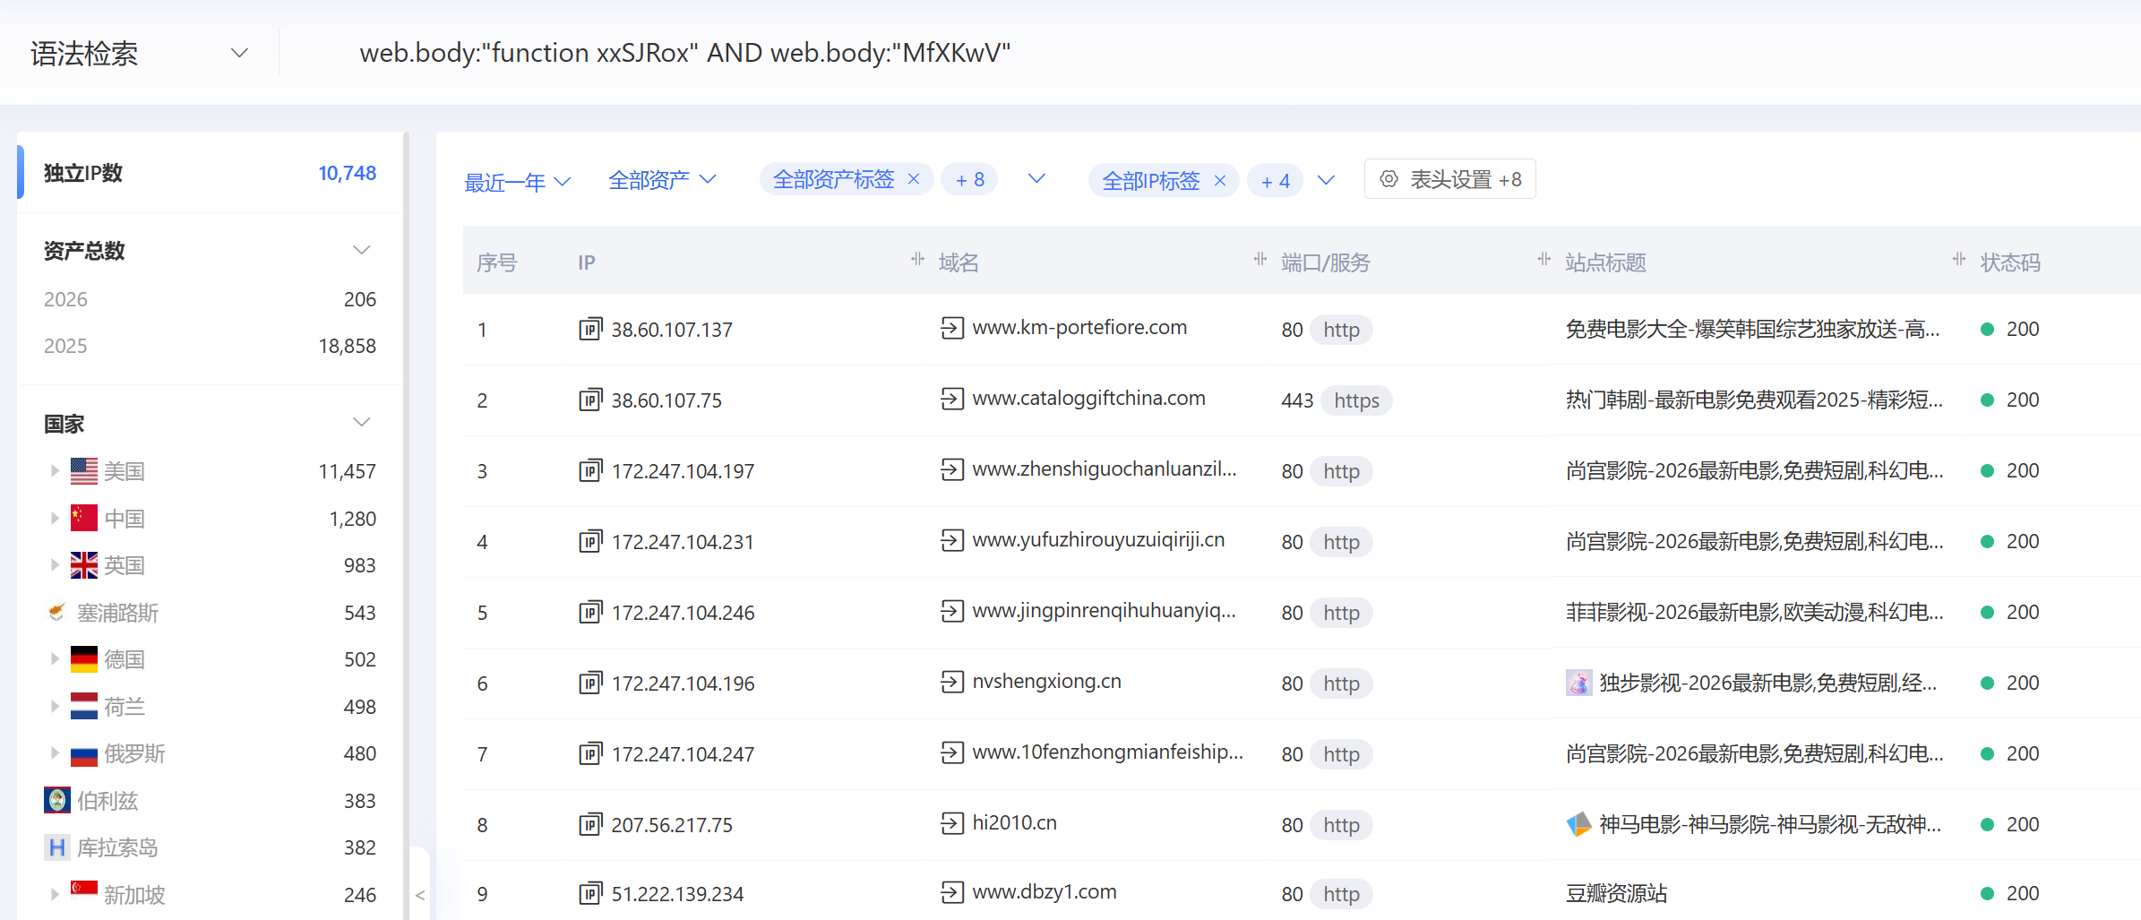2141x920 pixels.
Task: Expand the 美国 country tree item
Action: click(55, 470)
